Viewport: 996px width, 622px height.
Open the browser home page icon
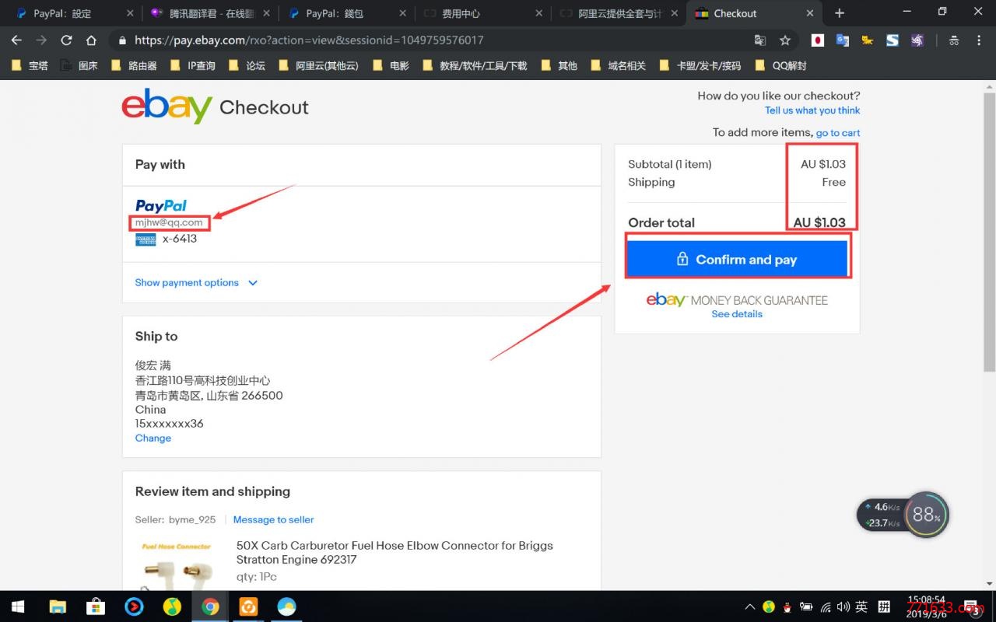pyautogui.click(x=91, y=40)
